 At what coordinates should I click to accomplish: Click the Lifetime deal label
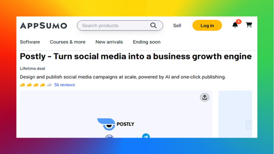pos(32,68)
